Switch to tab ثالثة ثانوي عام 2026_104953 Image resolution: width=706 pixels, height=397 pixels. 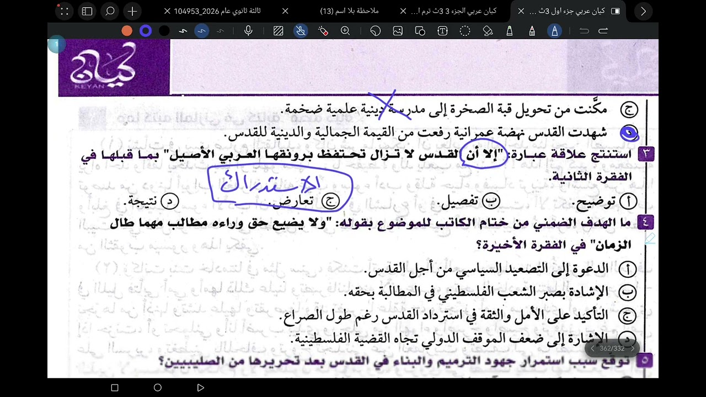217,11
